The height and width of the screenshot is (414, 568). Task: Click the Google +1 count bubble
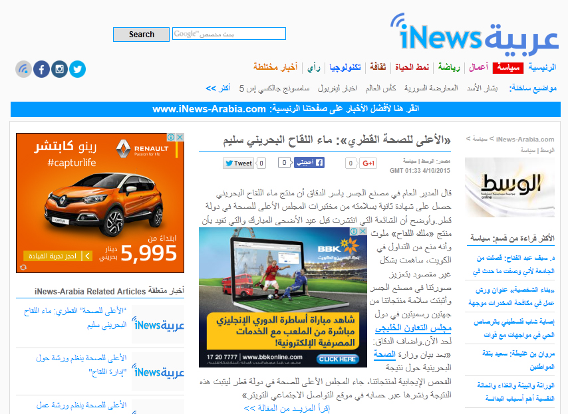351,163
